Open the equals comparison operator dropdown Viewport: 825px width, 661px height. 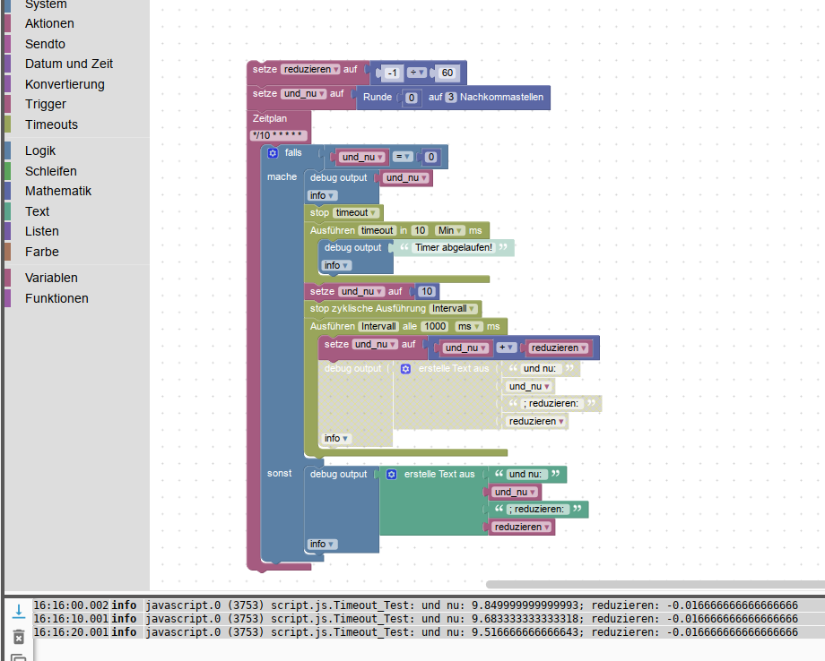tap(403, 157)
